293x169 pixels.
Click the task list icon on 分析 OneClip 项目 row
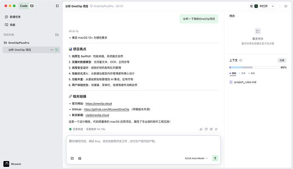(57, 50)
